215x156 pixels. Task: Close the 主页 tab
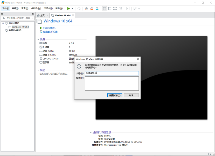[47, 15]
